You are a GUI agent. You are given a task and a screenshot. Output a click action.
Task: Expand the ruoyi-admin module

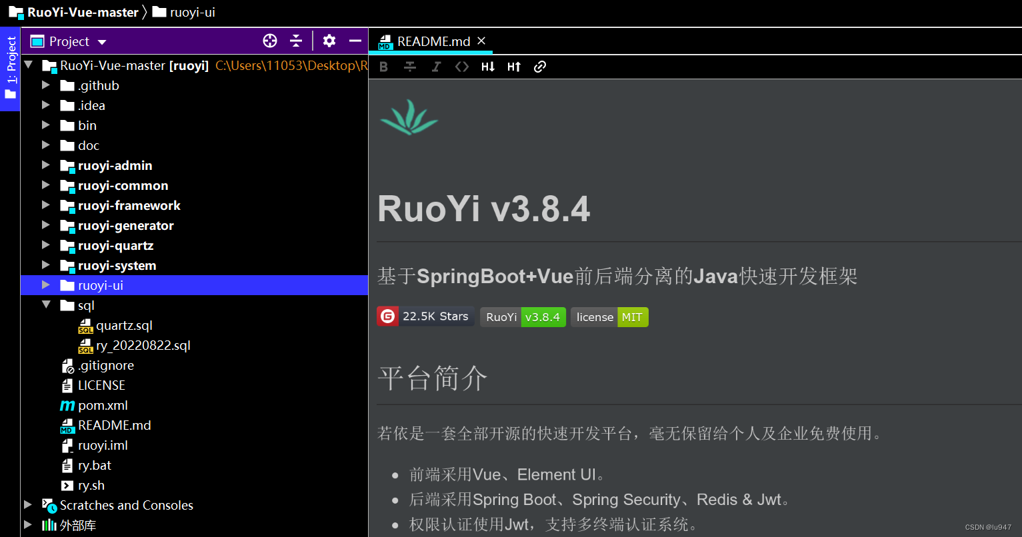(46, 165)
